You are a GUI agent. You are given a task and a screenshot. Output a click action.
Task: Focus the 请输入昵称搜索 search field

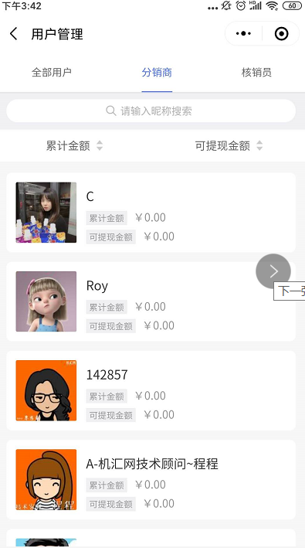[151, 111]
